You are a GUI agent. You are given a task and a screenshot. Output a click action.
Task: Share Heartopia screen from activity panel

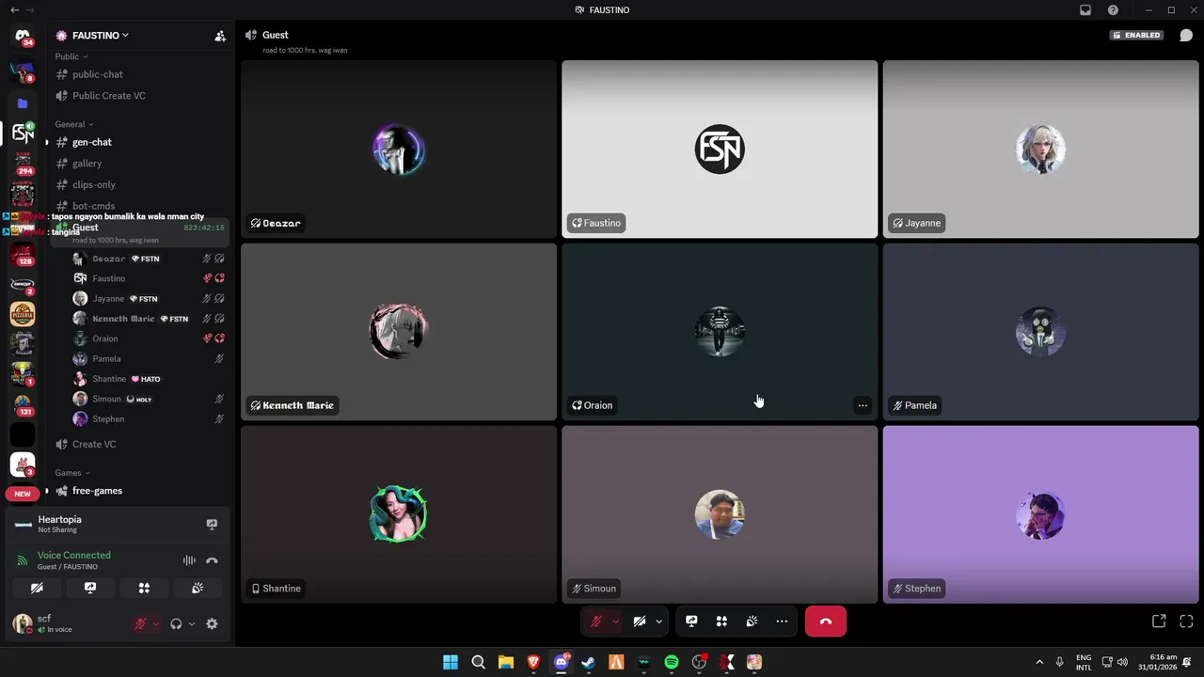(212, 524)
